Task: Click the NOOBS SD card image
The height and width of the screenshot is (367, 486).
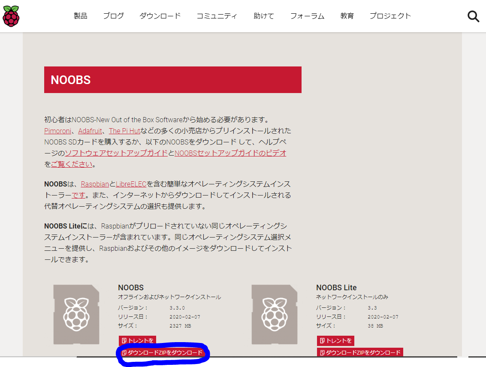Action: point(76,314)
